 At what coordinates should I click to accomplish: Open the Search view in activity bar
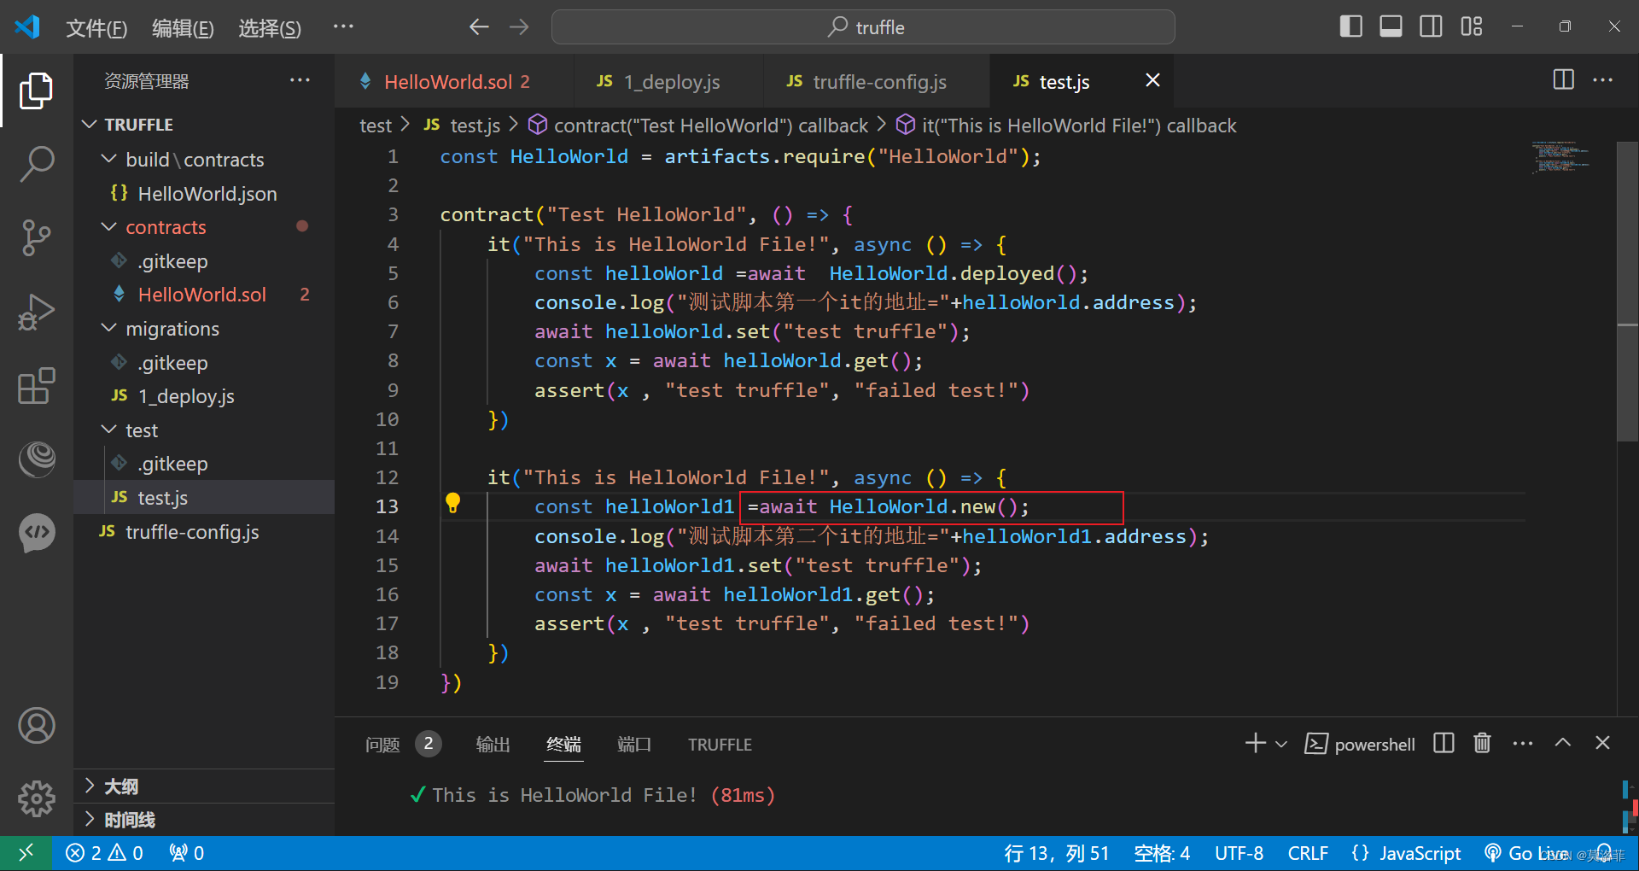[x=36, y=163]
